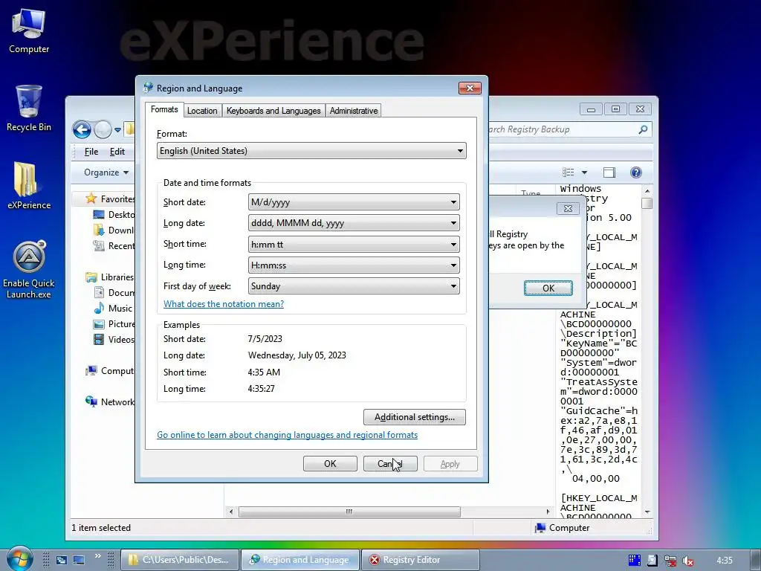The image size is (761, 571).
Task: Switch to the Location tab
Action: [202, 111]
